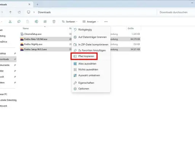Click the Copy icon in toolbar

[x=19, y=22]
